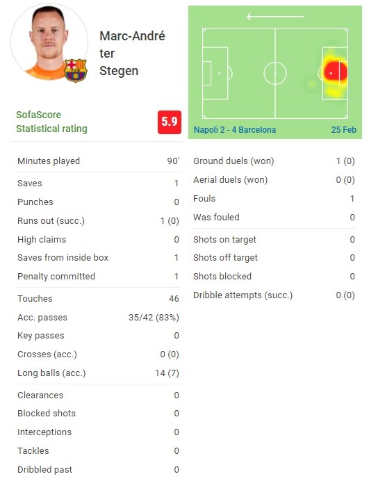Click the Penalty committed stat row
The height and width of the screenshot is (481, 369).
(98, 277)
